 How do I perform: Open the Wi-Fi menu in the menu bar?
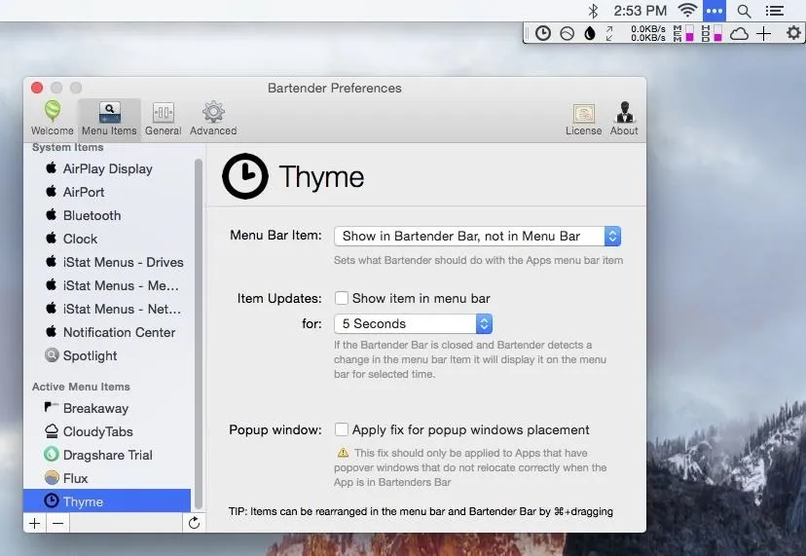pyautogui.click(x=687, y=10)
